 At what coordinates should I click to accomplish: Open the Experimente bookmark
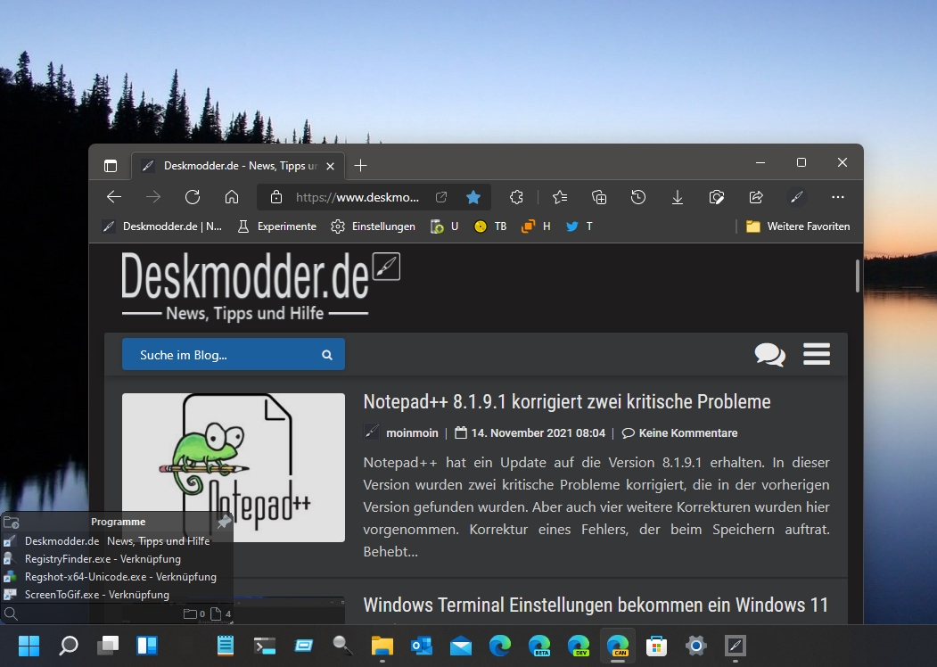coord(276,226)
